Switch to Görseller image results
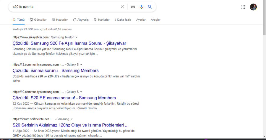This screenshot has height=140, width=266. click(38, 20)
